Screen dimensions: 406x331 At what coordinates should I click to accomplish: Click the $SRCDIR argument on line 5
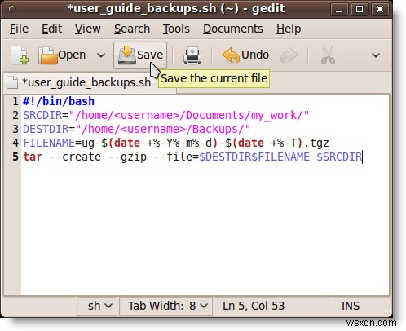pyautogui.click(x=339, y=157)
